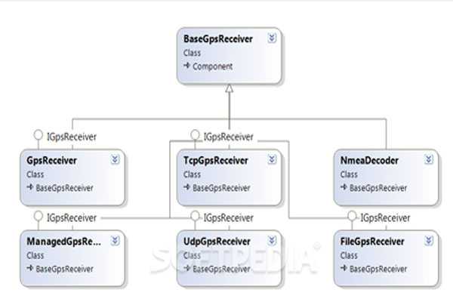Click IGpsReceiver lollipop circle above TcpGpsReceiver
453x302 pixels.
pyautogui.click(x=195, y=137)
